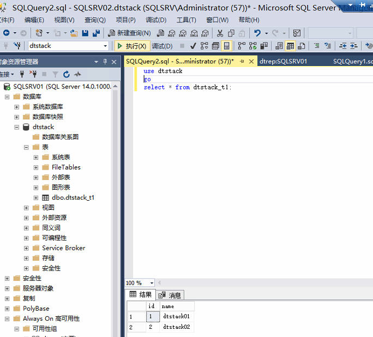This screenshot has width=373, height=337.
Task: Toggle include live query statistics
Action: [252, 46]
